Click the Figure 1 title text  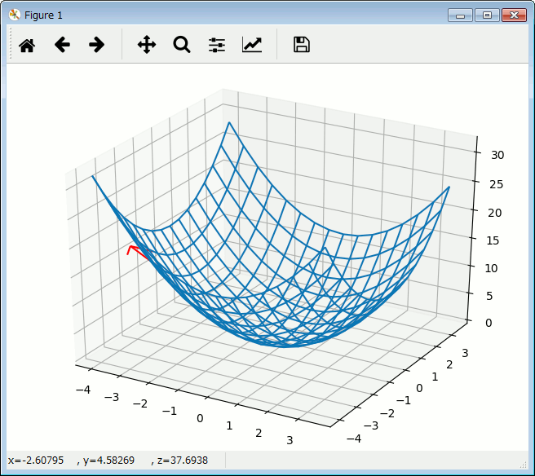[43, 15]
